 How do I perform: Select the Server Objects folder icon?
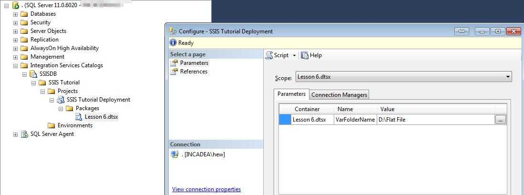click(x=24, y=31)
